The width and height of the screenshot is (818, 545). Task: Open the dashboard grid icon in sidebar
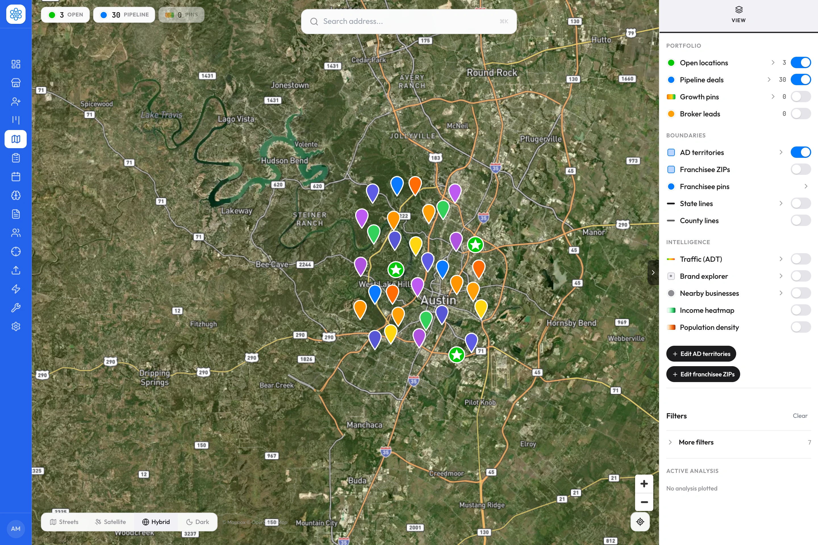pos(16,64)
